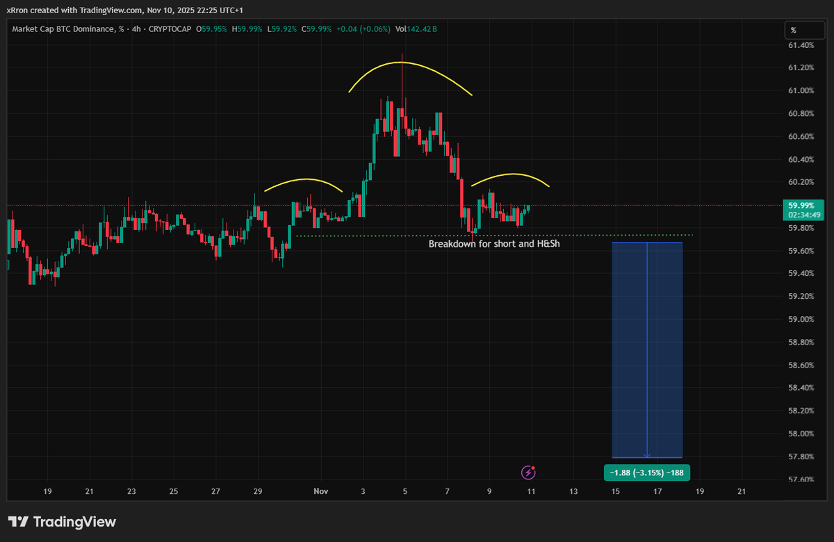Screen dimensions: 834x542
Task: Click the 58.20% price axis label
Action: pyautogui.click(x=801, y=411)
